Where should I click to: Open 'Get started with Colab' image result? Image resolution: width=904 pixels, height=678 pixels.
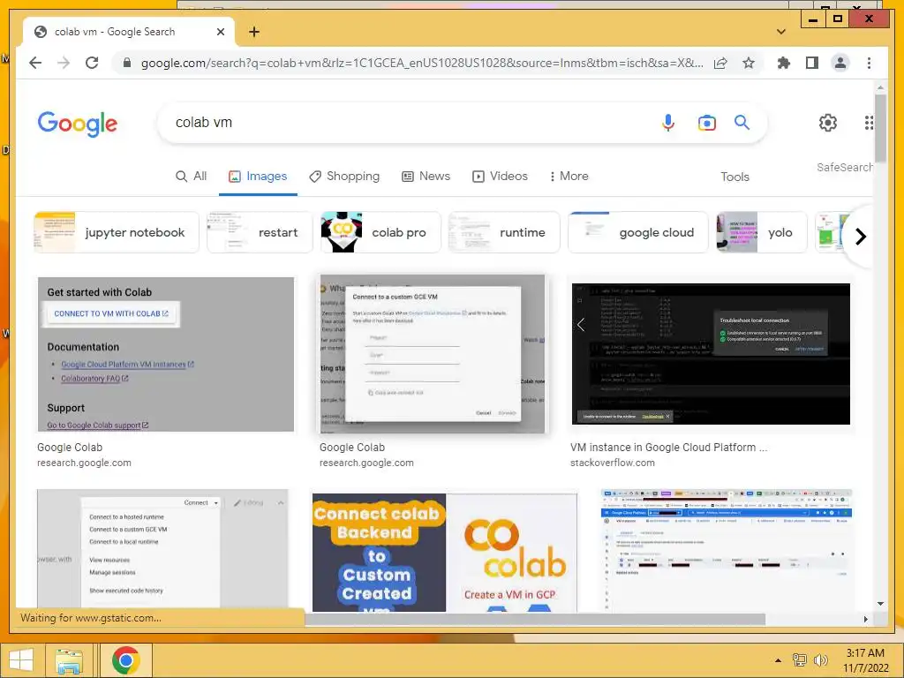click(165, 354)
